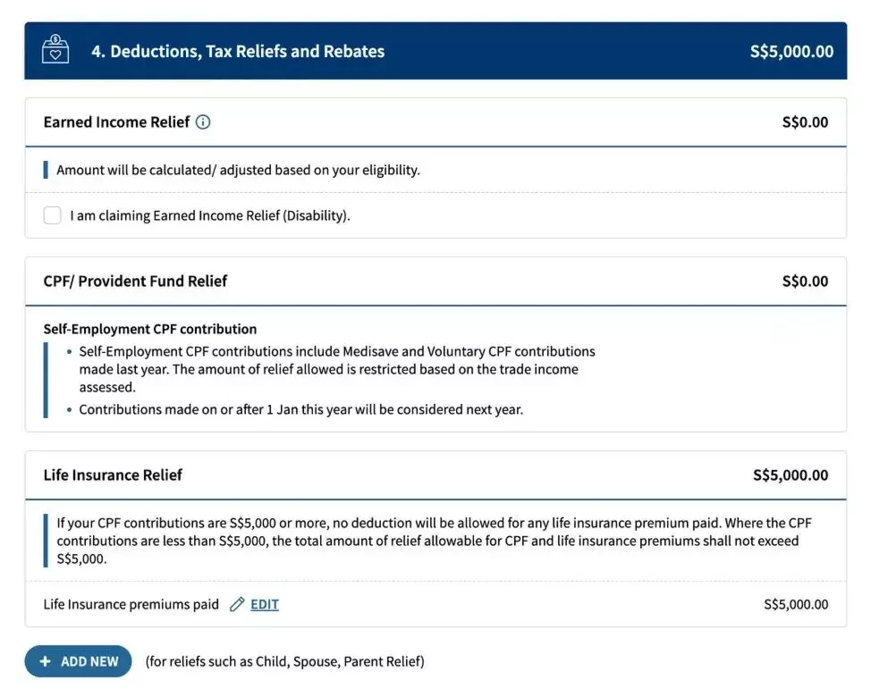Click the S$5,000.00 total in the header

(x=791, y=52)
